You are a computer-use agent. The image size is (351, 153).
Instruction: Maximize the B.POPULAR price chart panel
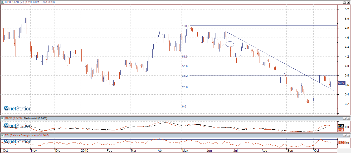tap(344, 2)
